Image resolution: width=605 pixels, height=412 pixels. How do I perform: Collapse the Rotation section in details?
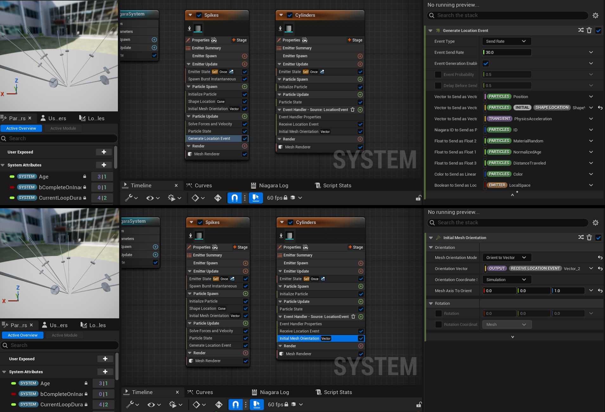(x=431, y=303)
